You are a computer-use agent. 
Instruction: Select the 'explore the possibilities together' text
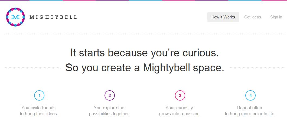(x=109, y=111)
